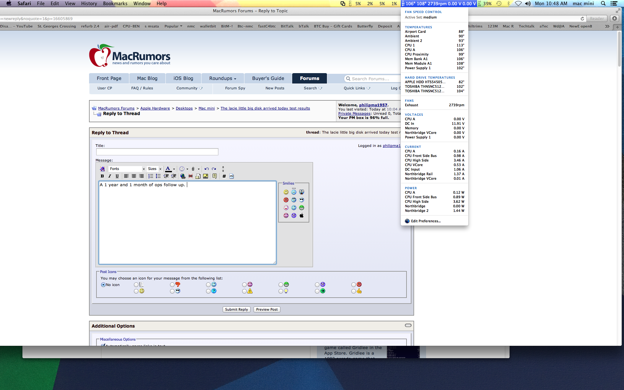
Task: Click the insert image icon
Action: point(205,176)
